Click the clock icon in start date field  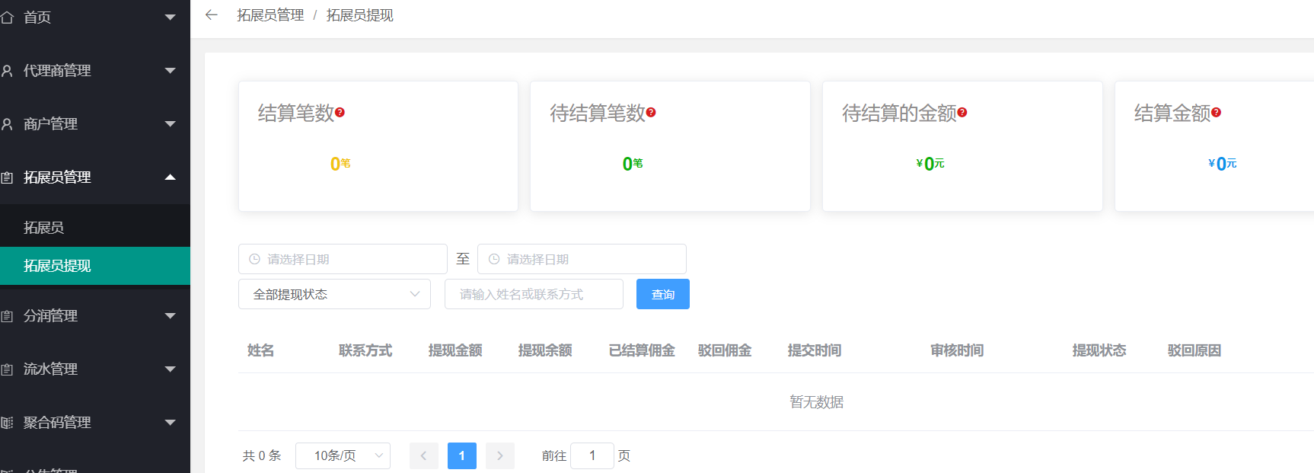255,259
